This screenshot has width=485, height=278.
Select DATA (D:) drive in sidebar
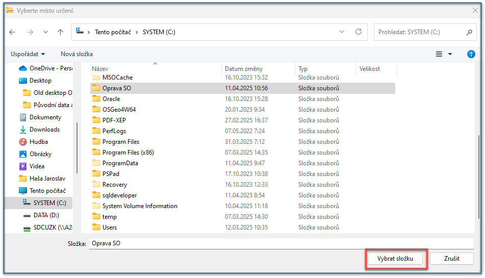coord(46,215)
